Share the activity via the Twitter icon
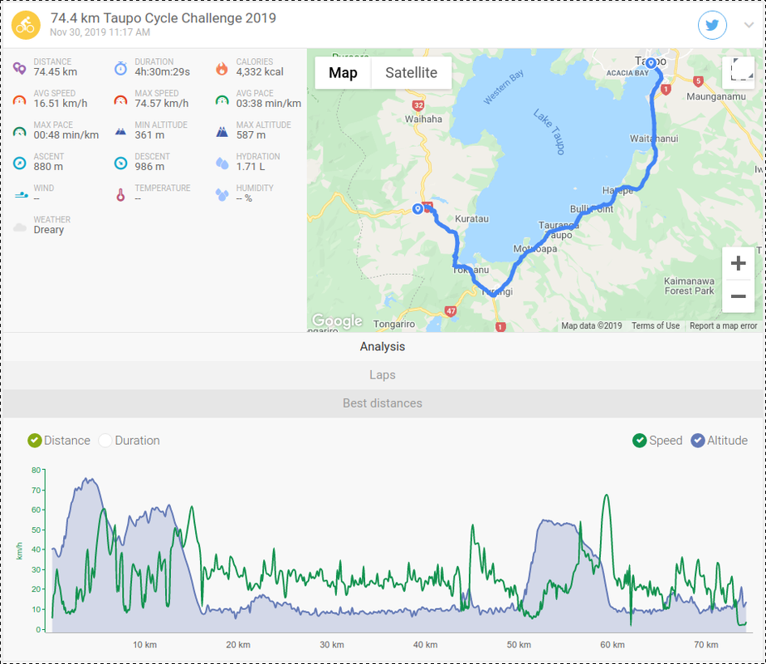 pyautogui.click(x=712, y=25)
